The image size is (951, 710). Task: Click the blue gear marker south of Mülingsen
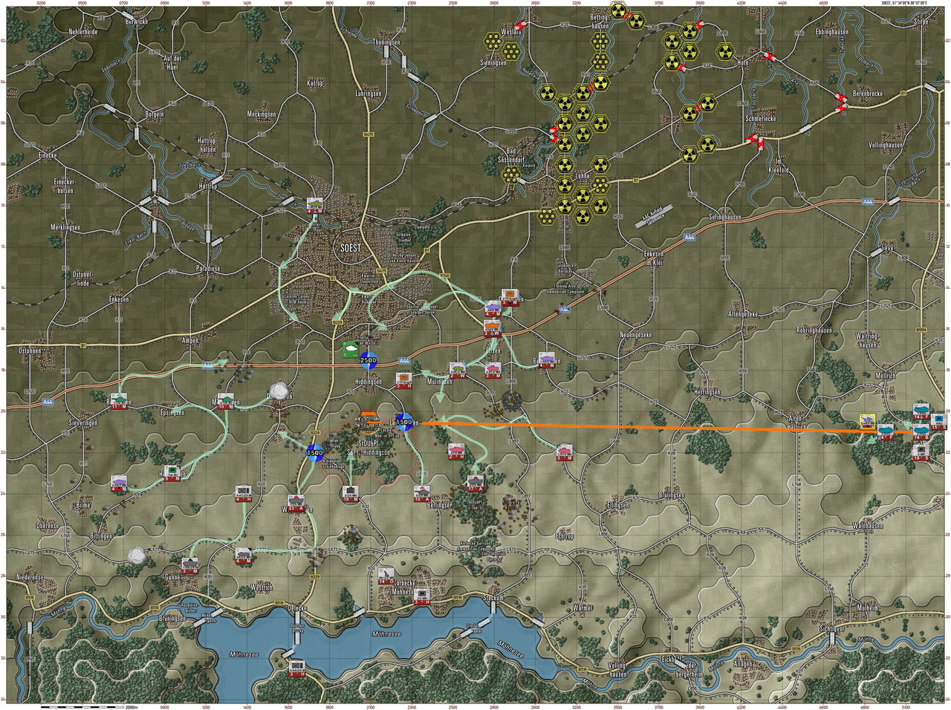click(x=510, y=400)
